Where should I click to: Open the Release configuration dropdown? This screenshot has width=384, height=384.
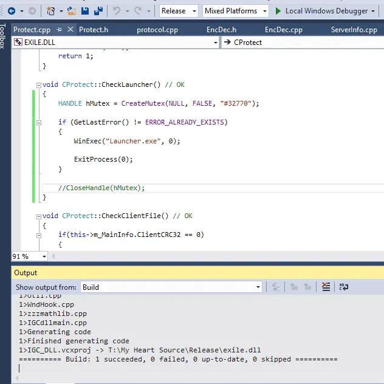pos(179,11)
